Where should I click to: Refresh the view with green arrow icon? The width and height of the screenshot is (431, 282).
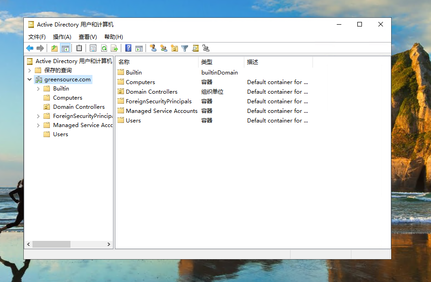104,48
